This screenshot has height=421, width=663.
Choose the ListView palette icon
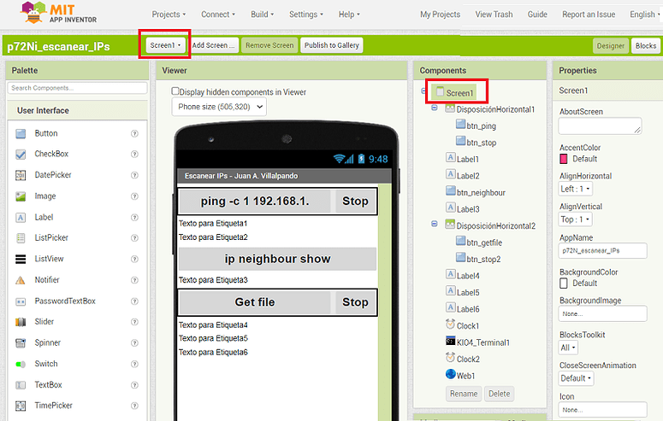(21, 259)
